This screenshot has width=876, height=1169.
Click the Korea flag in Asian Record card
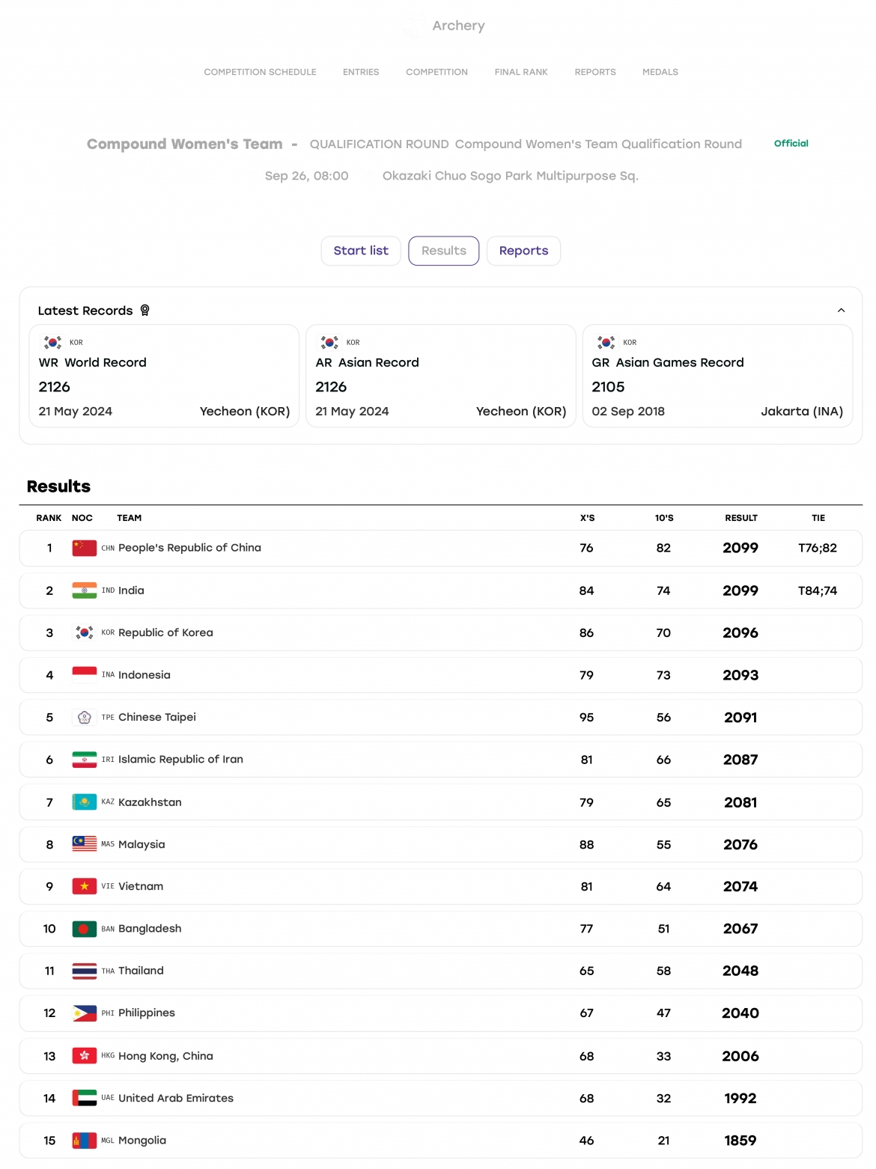tap(329, 343)
